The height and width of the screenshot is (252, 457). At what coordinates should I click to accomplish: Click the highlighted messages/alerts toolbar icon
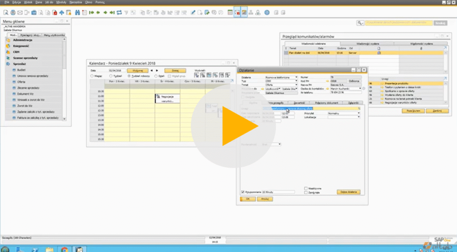[x=237, y=12]
